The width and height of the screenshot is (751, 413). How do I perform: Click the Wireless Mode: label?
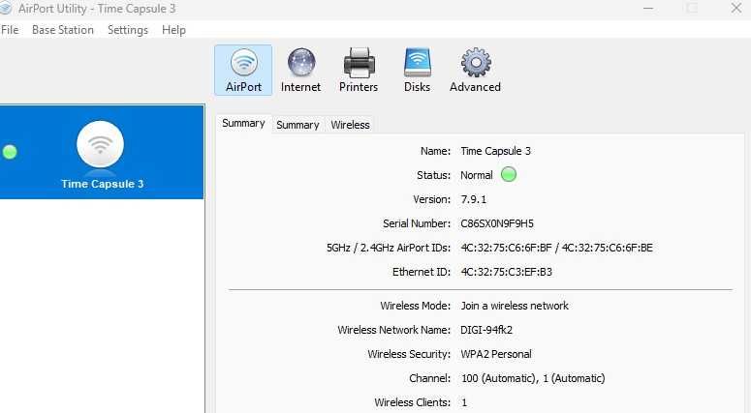coord(416,306)
